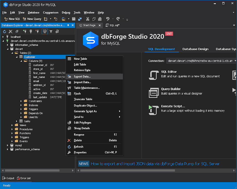Open the Error List panel tab
Viewport: 237px width, 189px height.
pos(24,178)
